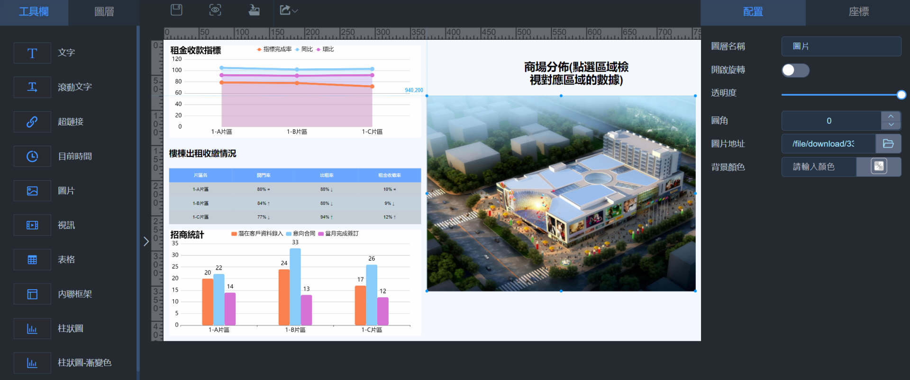Increase the 圓角 corner radius stepper
This screenshot has height=380, width=910.
coord(891,116)
